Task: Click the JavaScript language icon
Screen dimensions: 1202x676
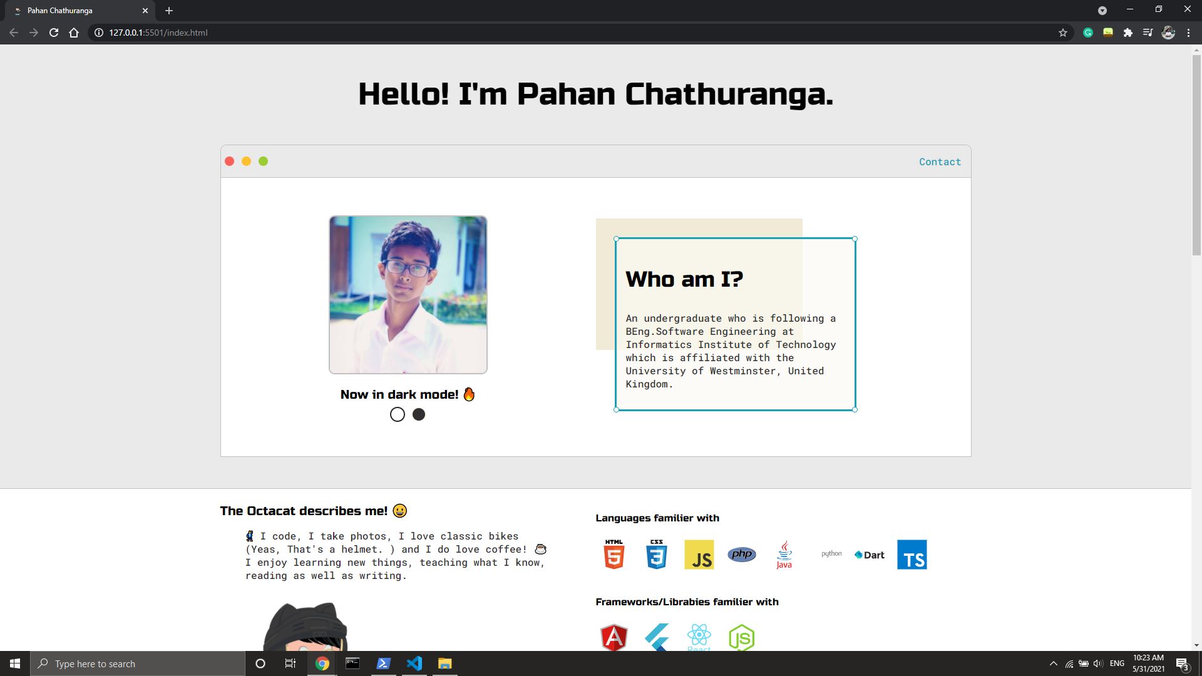Action: (699, 554)
